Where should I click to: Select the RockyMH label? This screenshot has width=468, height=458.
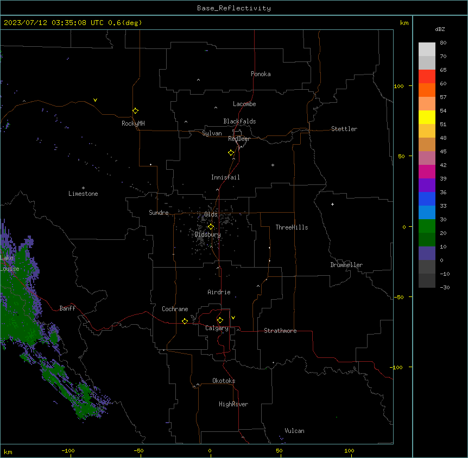pyautogui.click(x=133, y=123)
